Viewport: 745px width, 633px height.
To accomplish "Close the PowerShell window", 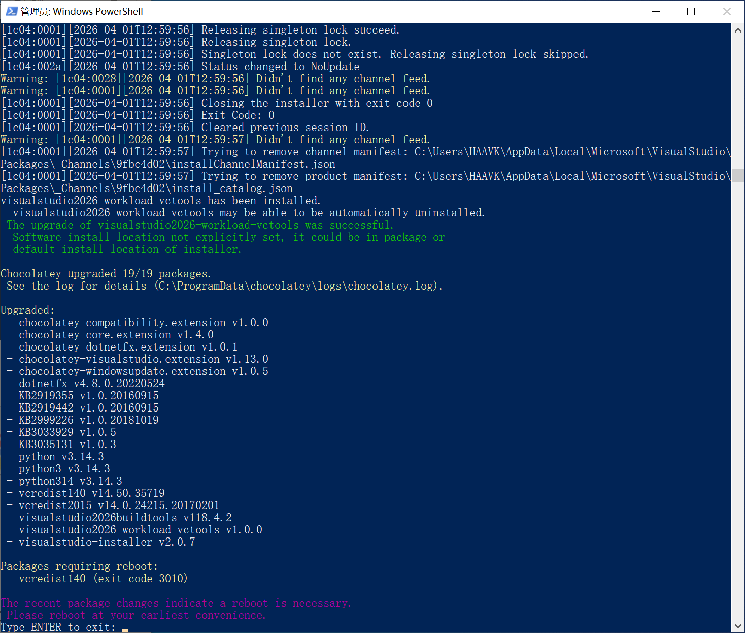I will click(727, 11).
